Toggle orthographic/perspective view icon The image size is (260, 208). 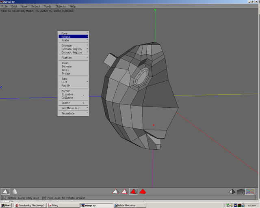pyautogui.click(x=232, y=192)
